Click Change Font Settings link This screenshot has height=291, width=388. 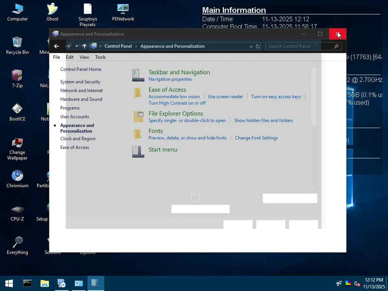[257, 138]
